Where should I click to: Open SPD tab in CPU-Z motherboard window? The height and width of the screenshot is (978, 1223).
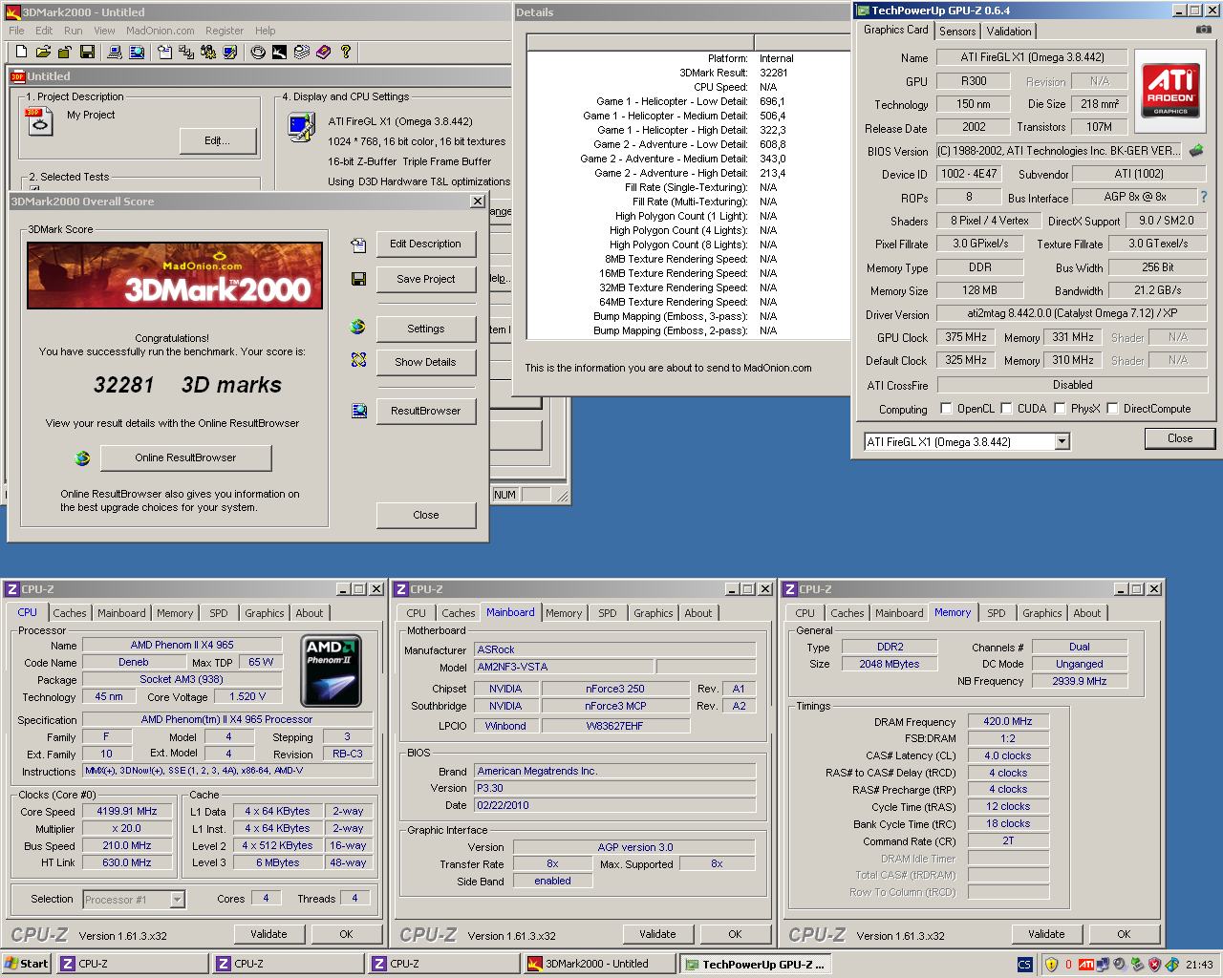click(x=608, y=613)
